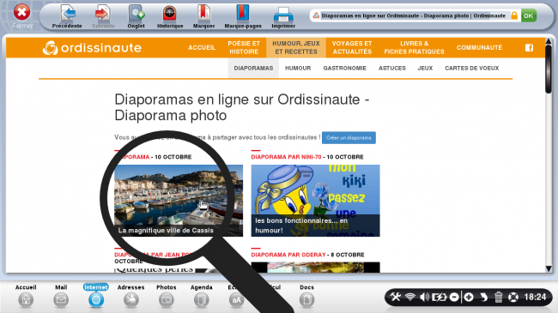The image size is (558, 313).
Task: Open the POÉSIE ET HISTOIRE menu
Action: point(244,48)
